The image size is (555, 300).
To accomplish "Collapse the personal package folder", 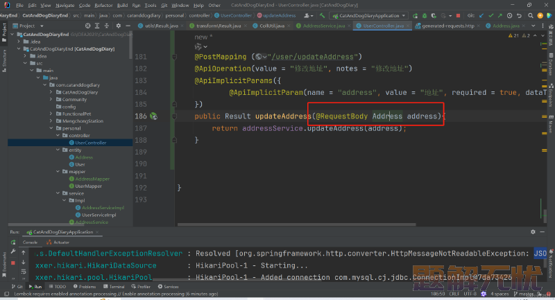I will (x=51, y=128).
